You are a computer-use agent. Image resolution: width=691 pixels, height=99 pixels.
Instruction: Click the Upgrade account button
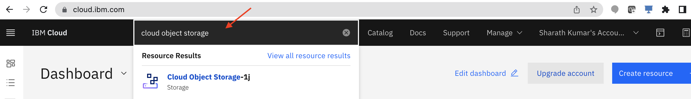pyautogui.click(x=565, y=73)
